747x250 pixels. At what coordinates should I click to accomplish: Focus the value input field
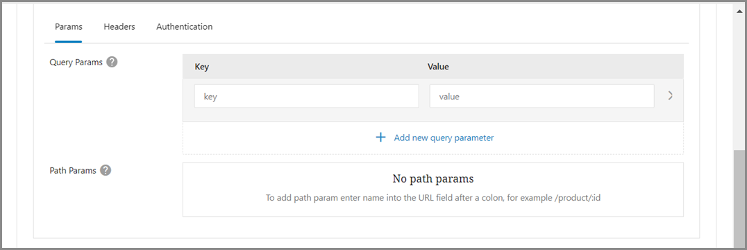coord(542,97)
